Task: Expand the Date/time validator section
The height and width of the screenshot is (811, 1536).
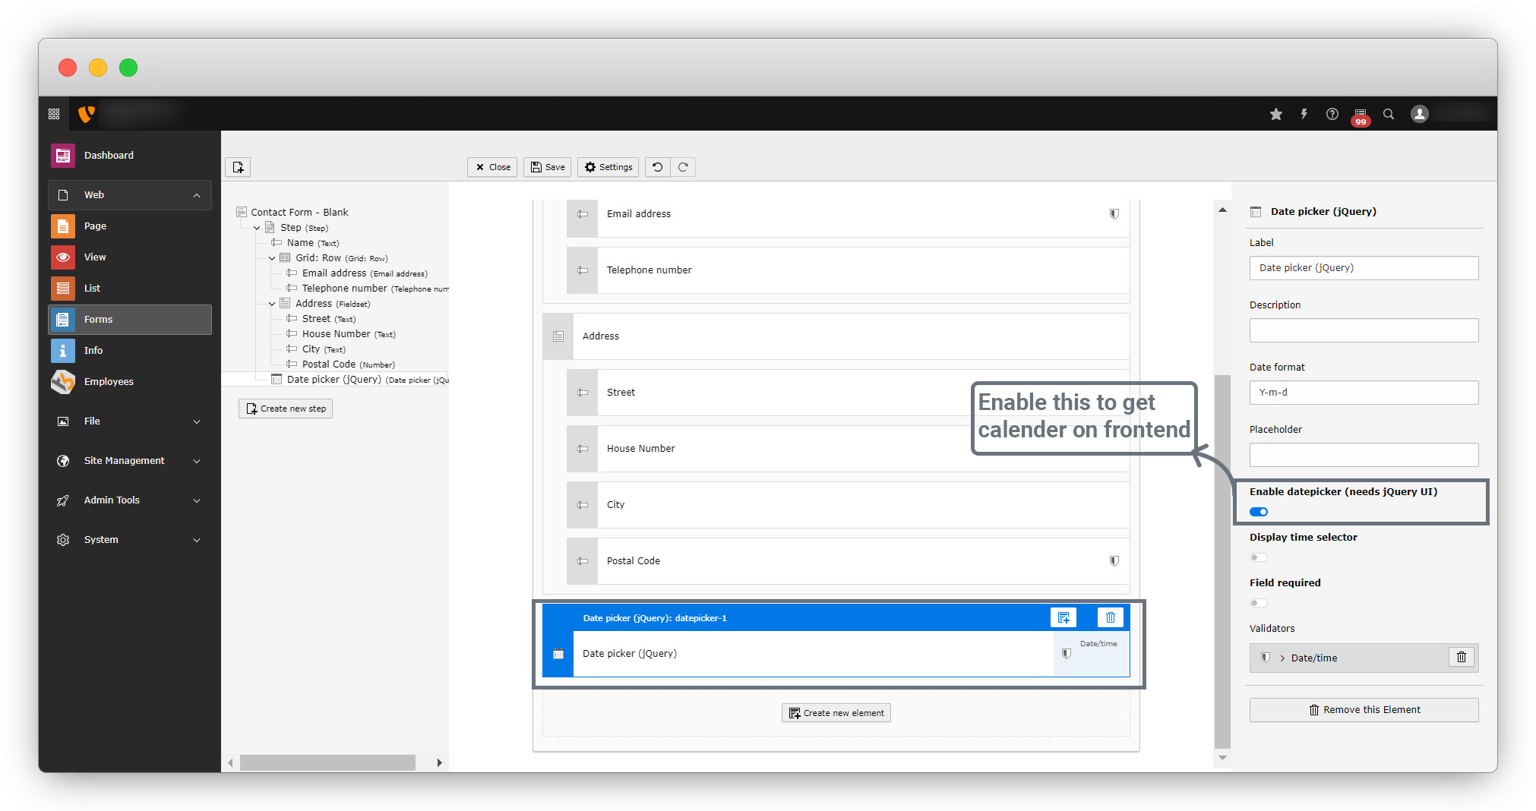Action: [x=1282, y=658]
